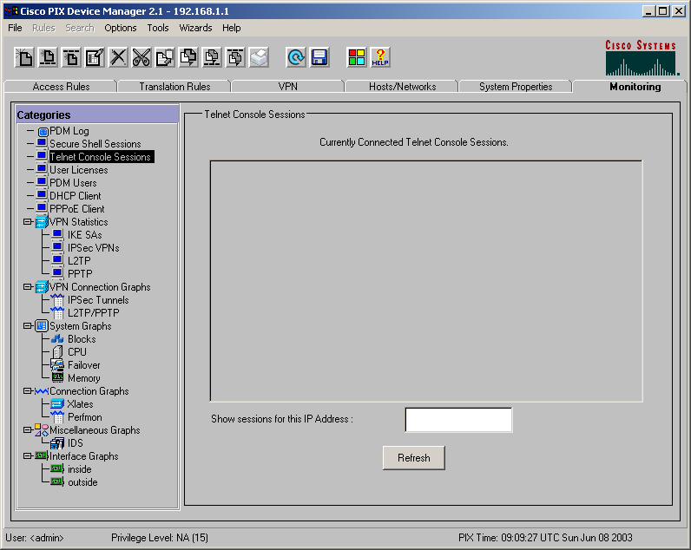
Task: Select Memory under System Graphs
Action: coord(83,378)
